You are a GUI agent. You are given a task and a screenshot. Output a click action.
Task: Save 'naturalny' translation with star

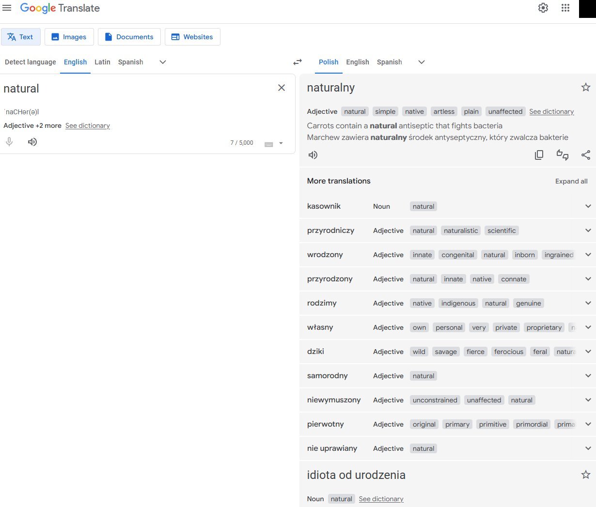pyautogui.click(x=586, y=87)
